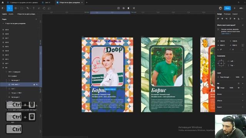Align selection to the top

[x=230, y=19]
